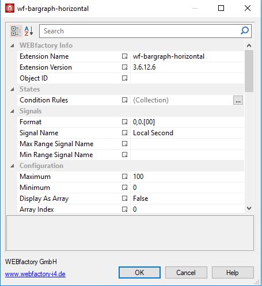
Task: Collapse the States category
Action: click(x=12, y=89)
